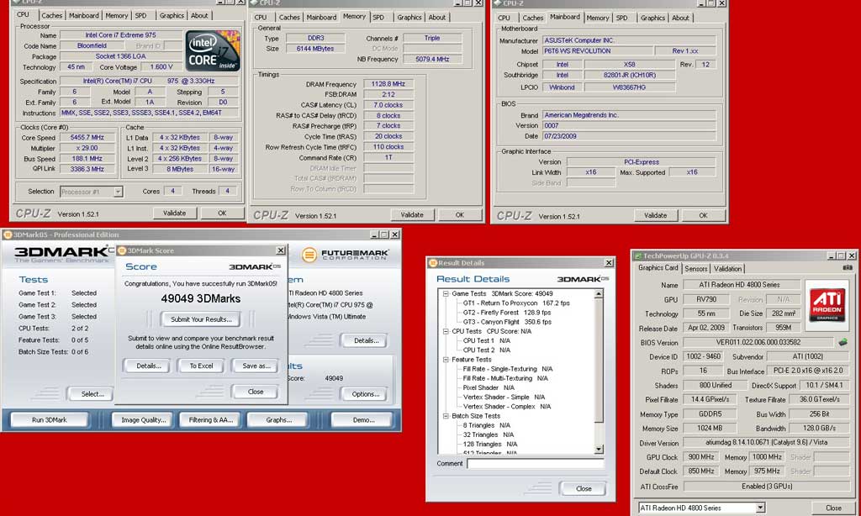
Task: Open Filtering & AA... settings
Action: click(211, 420)
